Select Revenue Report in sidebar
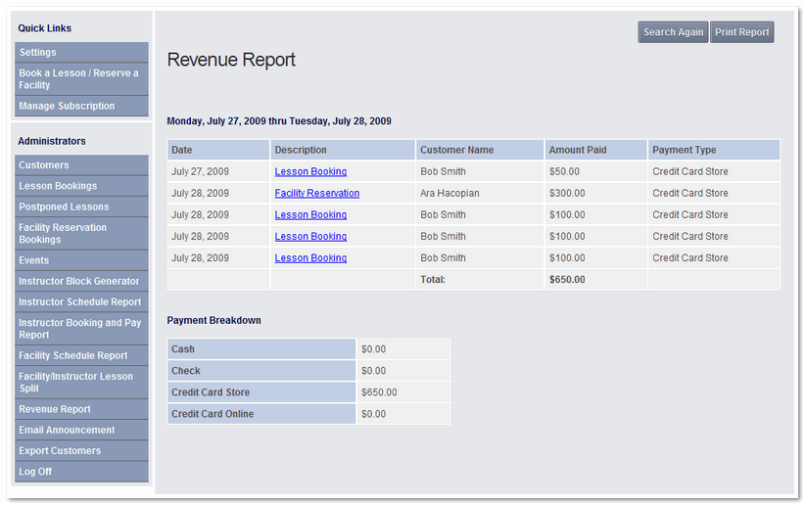Viewport: 805px width, 505px height. click(x=81, y=409)
